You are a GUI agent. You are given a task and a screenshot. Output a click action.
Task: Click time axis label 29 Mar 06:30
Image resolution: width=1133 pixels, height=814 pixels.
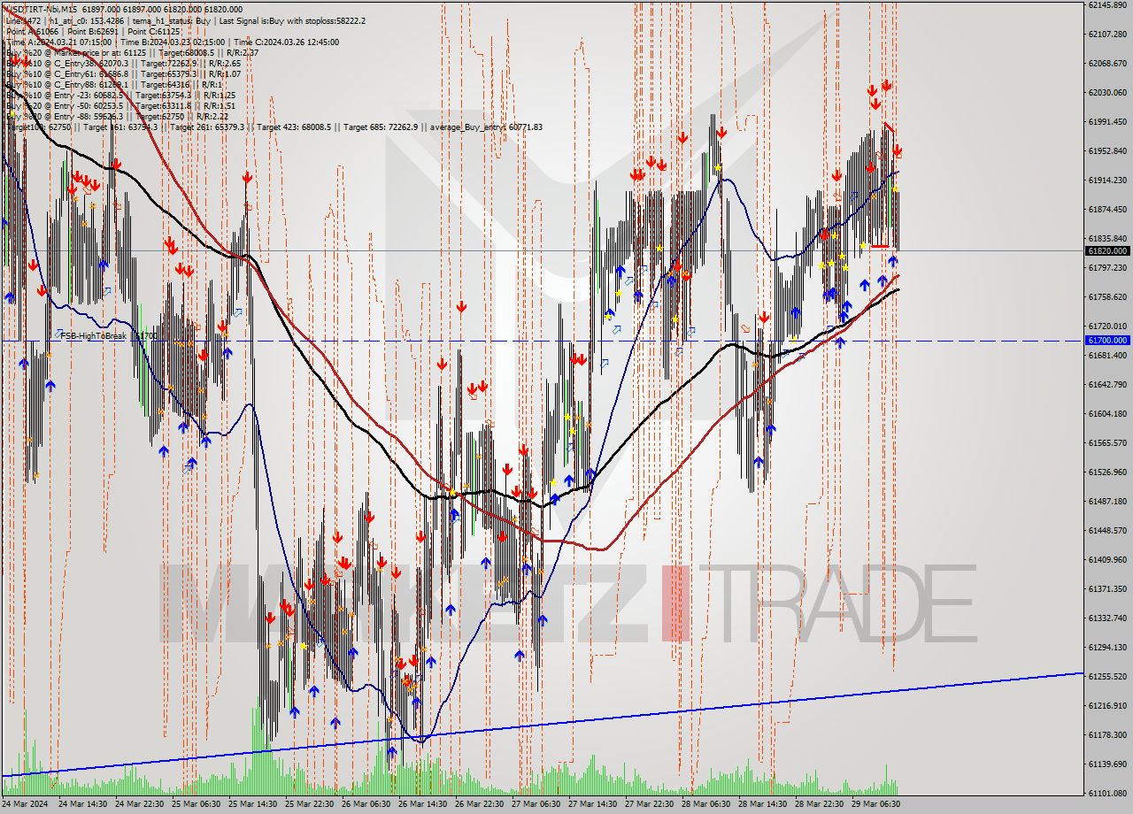pos(876,804)
